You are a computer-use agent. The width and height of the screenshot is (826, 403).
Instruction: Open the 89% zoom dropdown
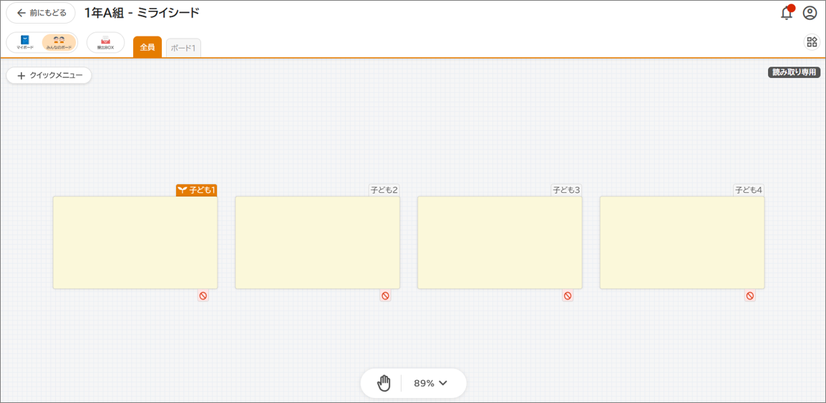431,383
